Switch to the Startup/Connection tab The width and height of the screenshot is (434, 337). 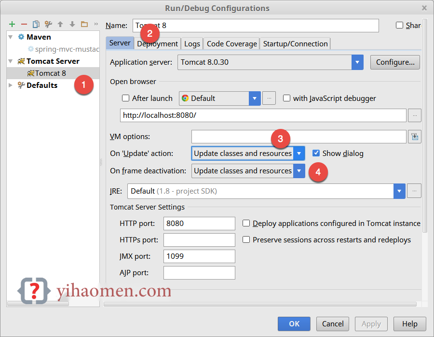coord(295,44)
